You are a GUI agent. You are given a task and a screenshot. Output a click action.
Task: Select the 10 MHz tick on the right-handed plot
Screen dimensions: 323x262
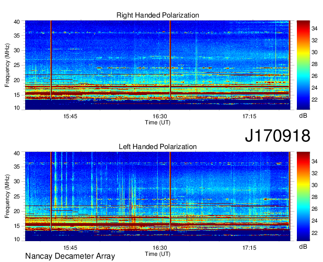17,108
